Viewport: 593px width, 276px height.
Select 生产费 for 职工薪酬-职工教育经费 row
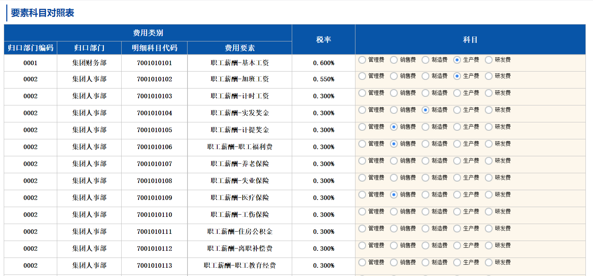pos(457,262)
